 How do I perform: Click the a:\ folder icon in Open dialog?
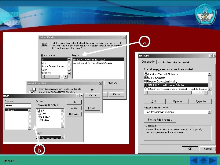38,111
